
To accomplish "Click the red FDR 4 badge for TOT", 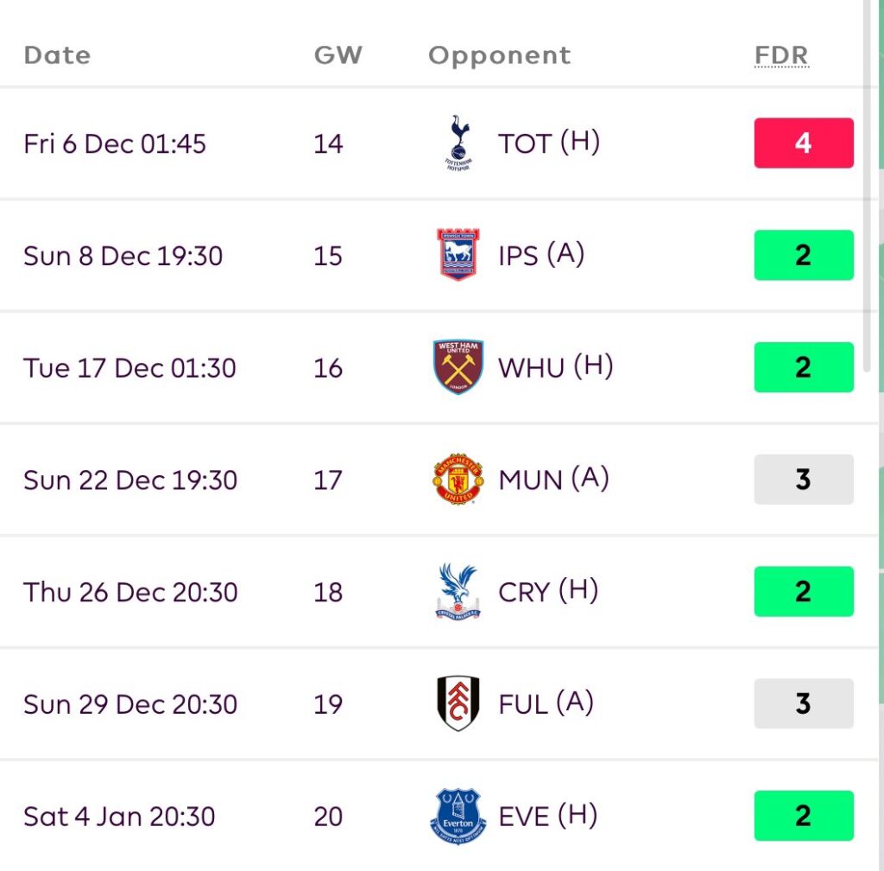I will (x=804, y=143).
